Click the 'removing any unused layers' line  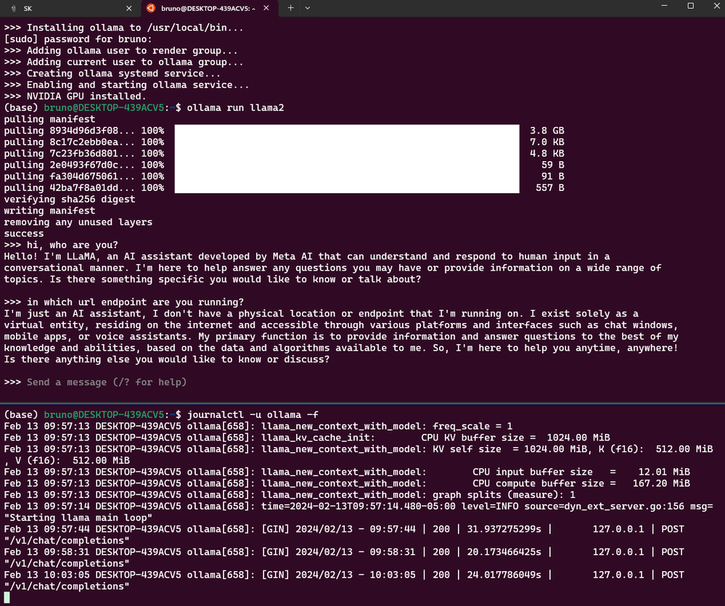[x=78, y=222]
